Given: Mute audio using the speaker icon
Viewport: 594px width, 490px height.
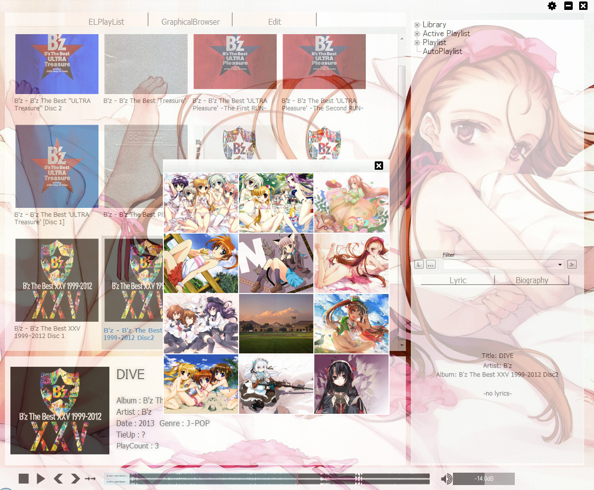Looking at the screenshot, I should tap(446, 479).
